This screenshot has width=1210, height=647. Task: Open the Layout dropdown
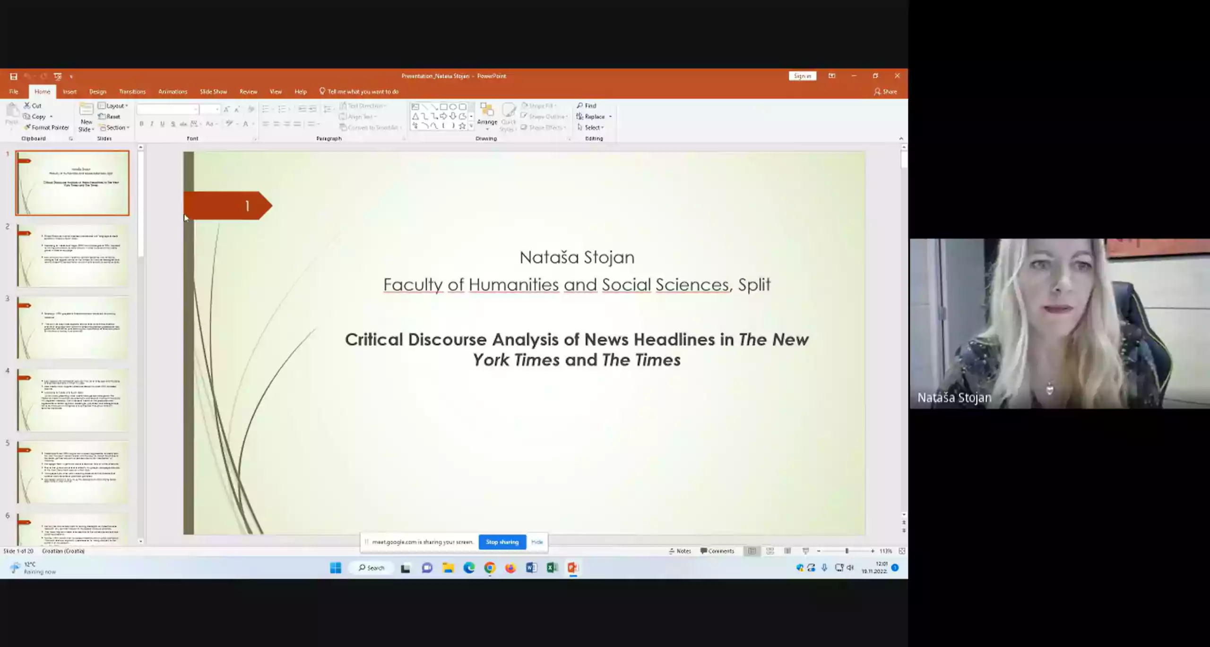(113, 106)
